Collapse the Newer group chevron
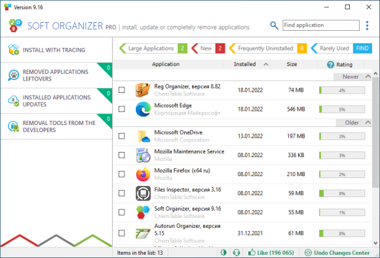The height and width of the screenshot is (258, 380). click(x=368, y=77)
